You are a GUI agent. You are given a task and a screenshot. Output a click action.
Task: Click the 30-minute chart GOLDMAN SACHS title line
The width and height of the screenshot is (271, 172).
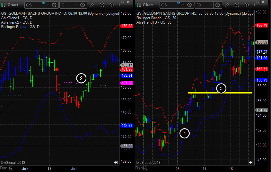pyautogui.click(x=196, y=13)
